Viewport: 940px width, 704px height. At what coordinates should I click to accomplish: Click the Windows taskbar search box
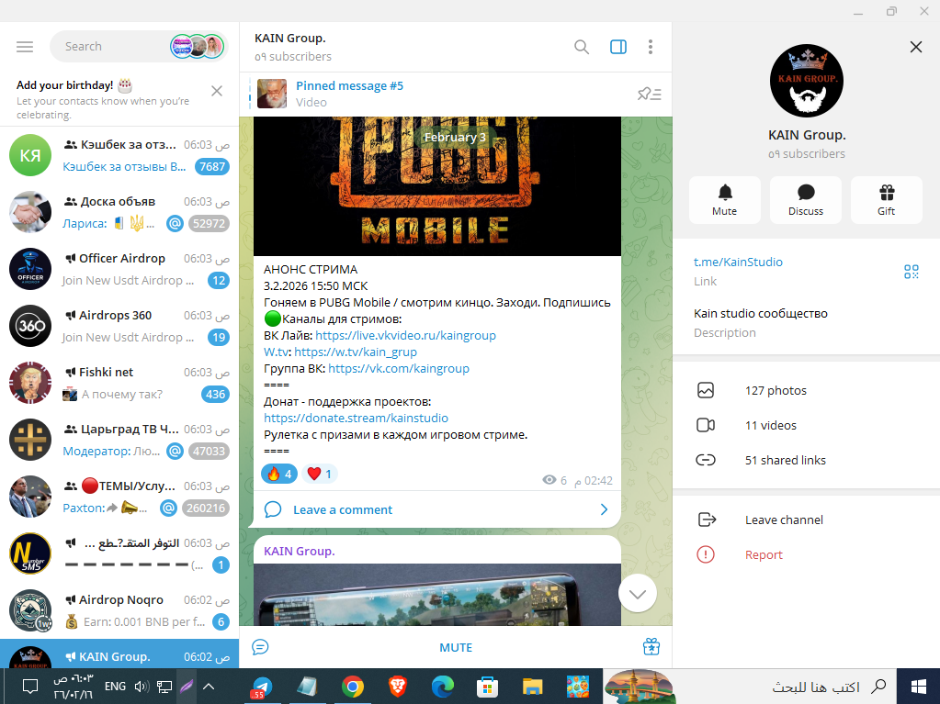coord(750,687)
